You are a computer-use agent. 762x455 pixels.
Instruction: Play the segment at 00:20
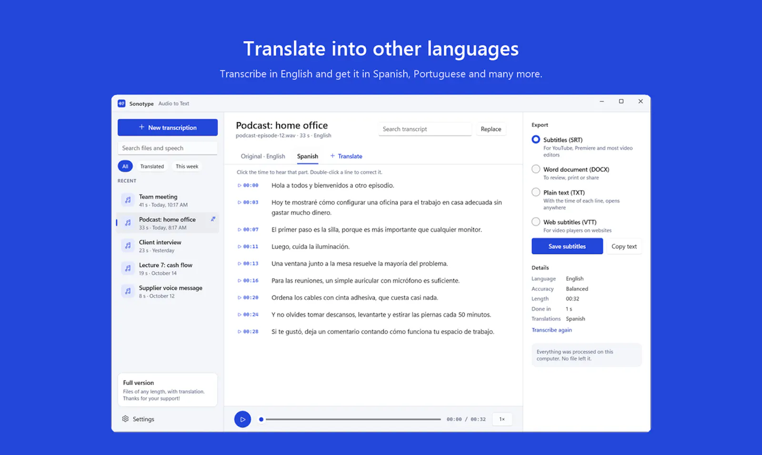click(x=248, y=298)
